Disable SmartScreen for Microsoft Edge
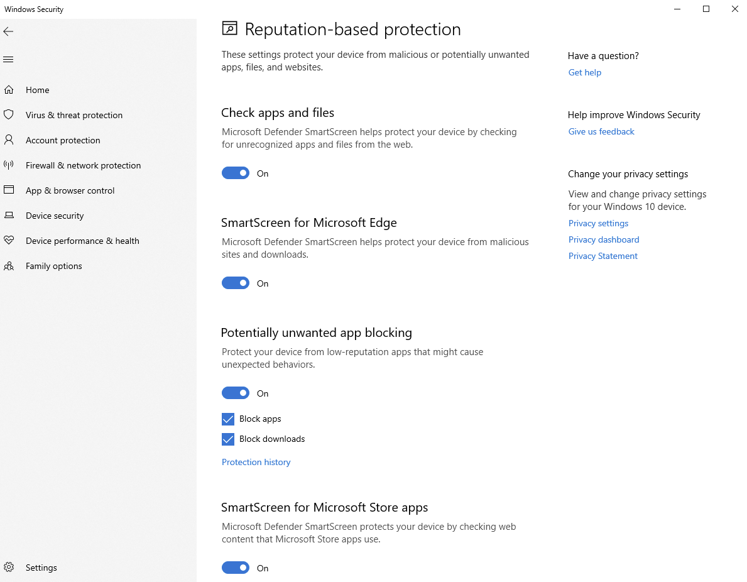 (236, 283)
